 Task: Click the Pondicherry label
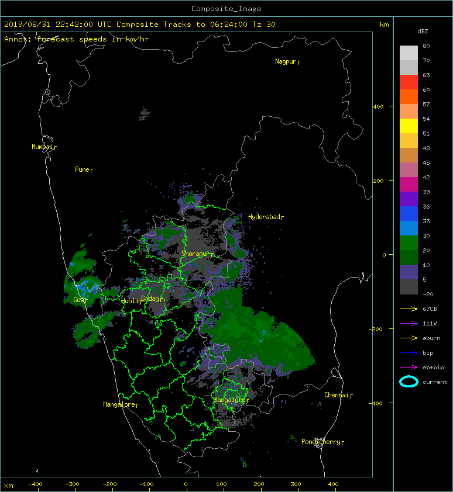pyautogui.click(x=321, y=442)
